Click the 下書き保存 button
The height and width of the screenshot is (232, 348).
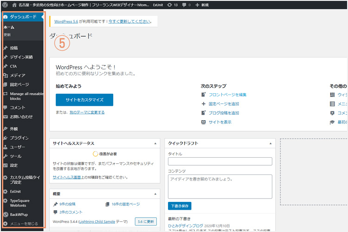click(180, 206)
